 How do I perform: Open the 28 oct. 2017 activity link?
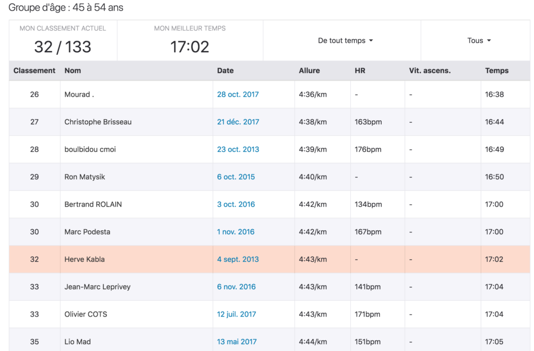tap(238, 95)
